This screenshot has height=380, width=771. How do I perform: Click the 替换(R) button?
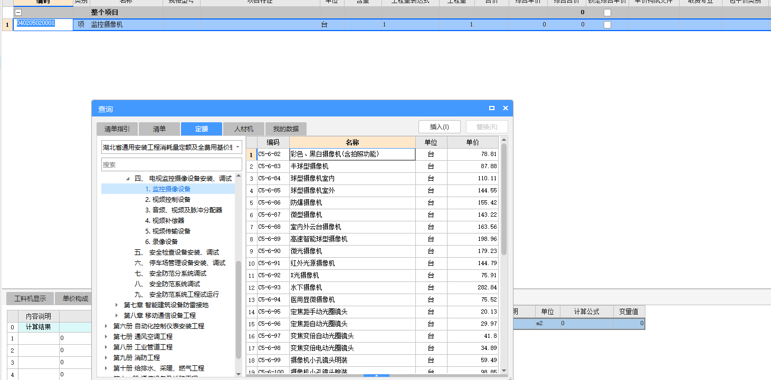click(487, 127)
